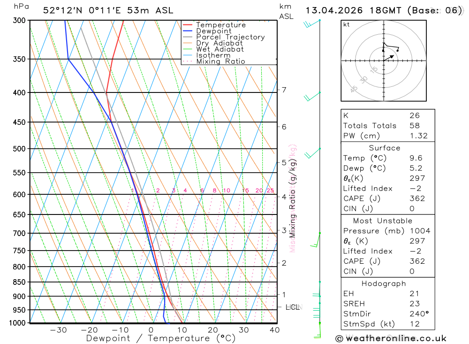Click the Surface section header
This screenshot has height=344, width=469.
(385, 148)
